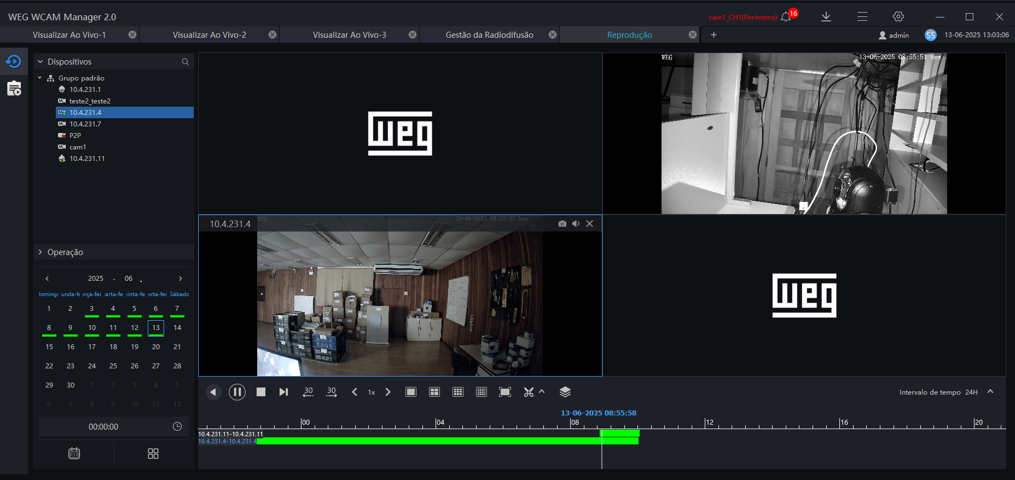Open the year 2025 selector
Image resolution: width=1015 pixels, height=480 pixels.
(96, 279)
